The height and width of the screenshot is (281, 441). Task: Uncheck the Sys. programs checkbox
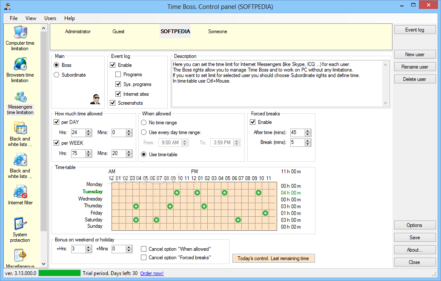[118, 84]
